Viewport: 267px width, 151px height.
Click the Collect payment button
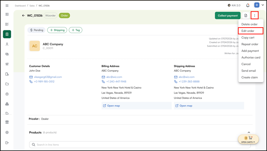pos(228,16)
